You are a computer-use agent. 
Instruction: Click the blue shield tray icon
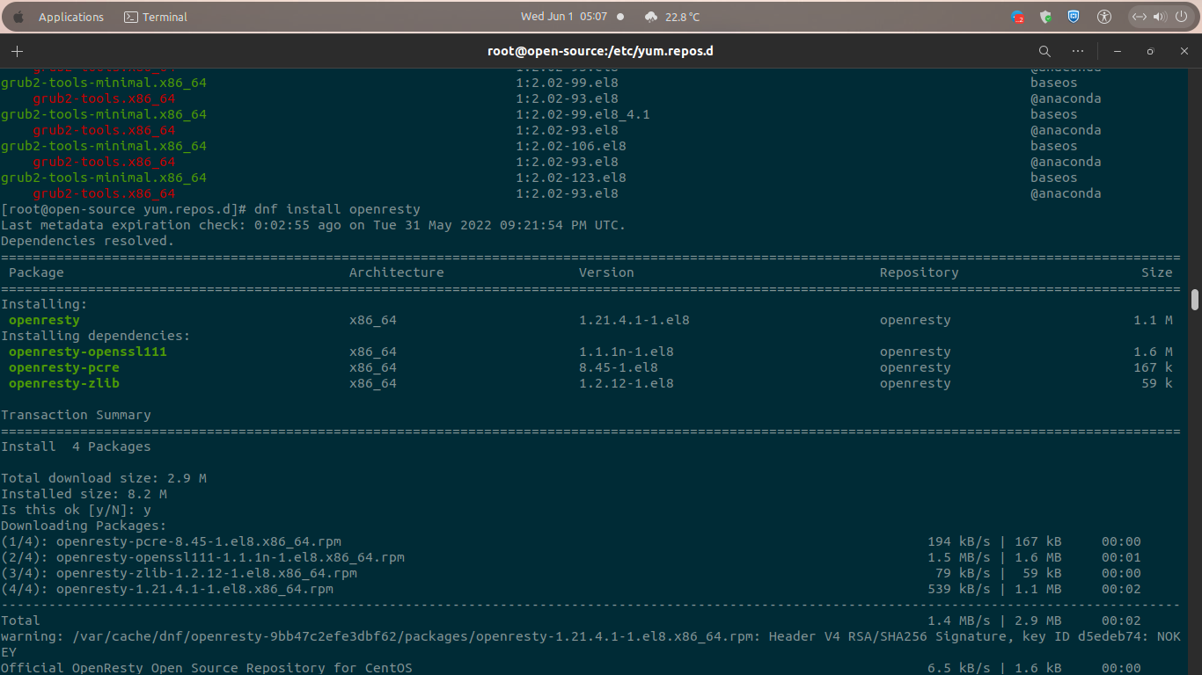1074,17
